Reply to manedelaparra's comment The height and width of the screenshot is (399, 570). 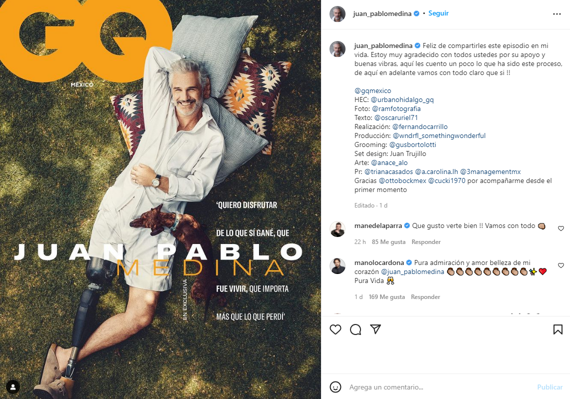[425, 242]
